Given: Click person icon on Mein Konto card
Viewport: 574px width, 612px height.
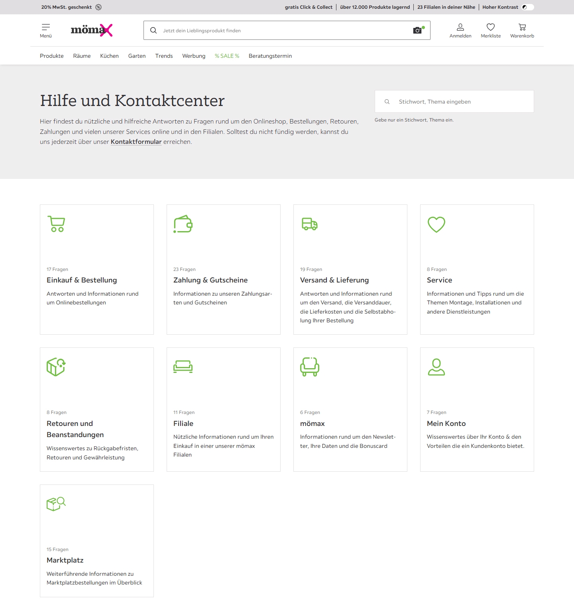Looking at the screenshot, I should [436, 367].
